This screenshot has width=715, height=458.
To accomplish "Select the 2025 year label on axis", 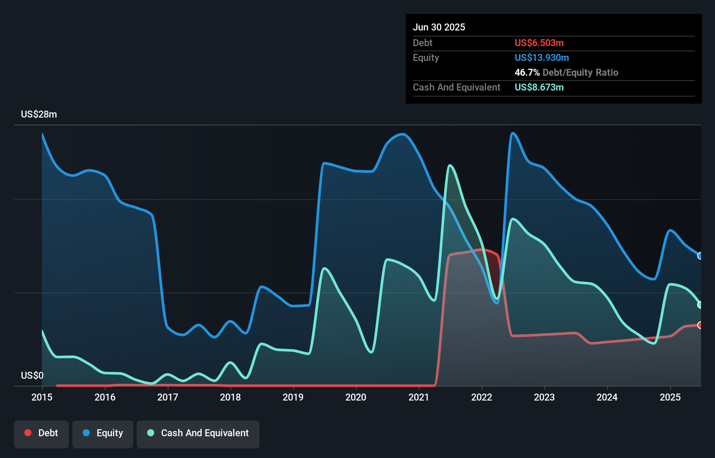I will click(x=670, y=397).
